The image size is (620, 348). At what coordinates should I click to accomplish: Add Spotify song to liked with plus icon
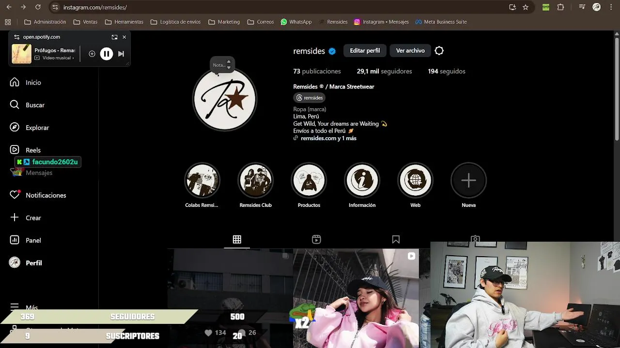click(92, 54)
